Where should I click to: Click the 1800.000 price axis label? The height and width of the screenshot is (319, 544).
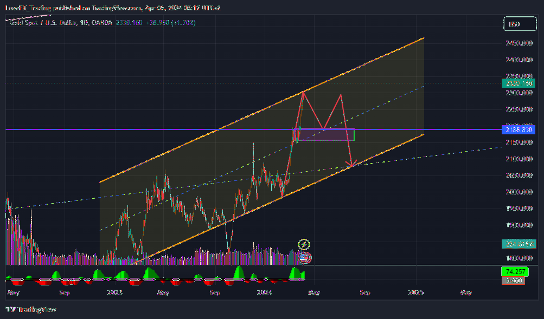519,258
